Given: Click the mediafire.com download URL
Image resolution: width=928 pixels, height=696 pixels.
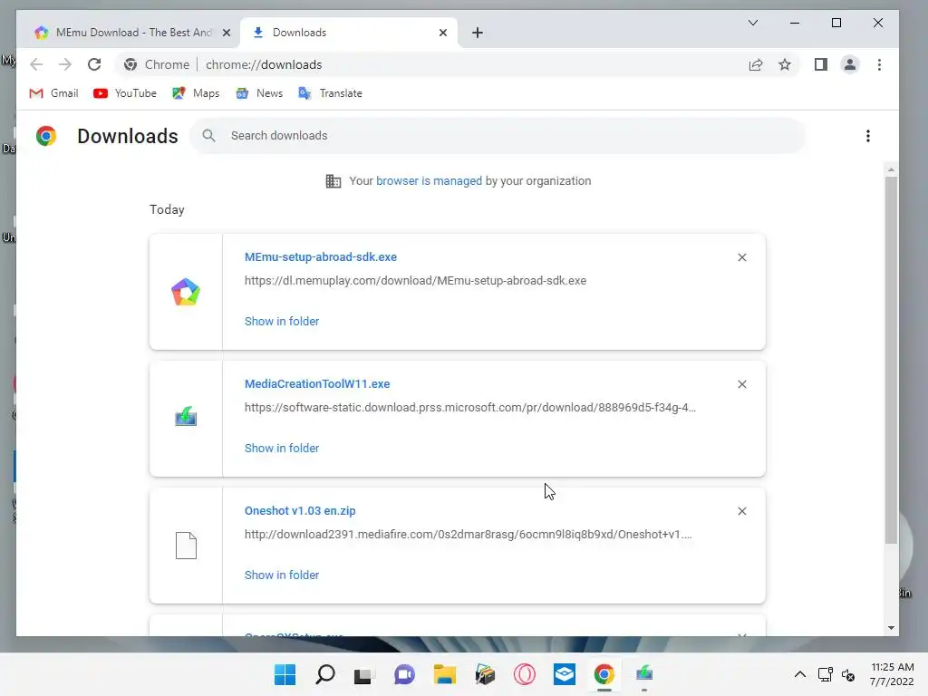Looking at the screenshot, I should coord(469,535).
